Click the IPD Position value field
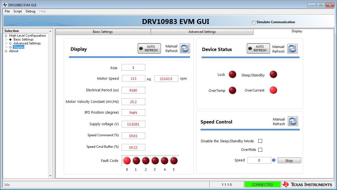Viewport: 337px width, 190px height. click(x=133, y=113)
